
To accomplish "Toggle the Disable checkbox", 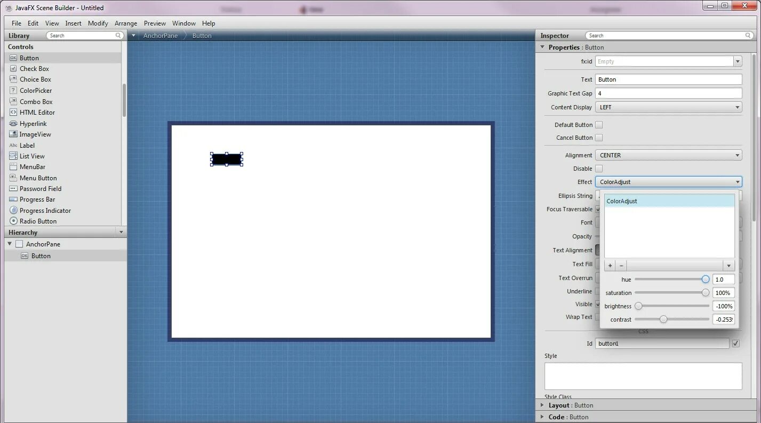I will 599,169.
